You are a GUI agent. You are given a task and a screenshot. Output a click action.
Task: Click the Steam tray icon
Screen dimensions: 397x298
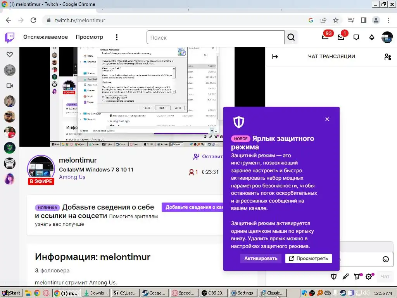click(x=343, y=293)
